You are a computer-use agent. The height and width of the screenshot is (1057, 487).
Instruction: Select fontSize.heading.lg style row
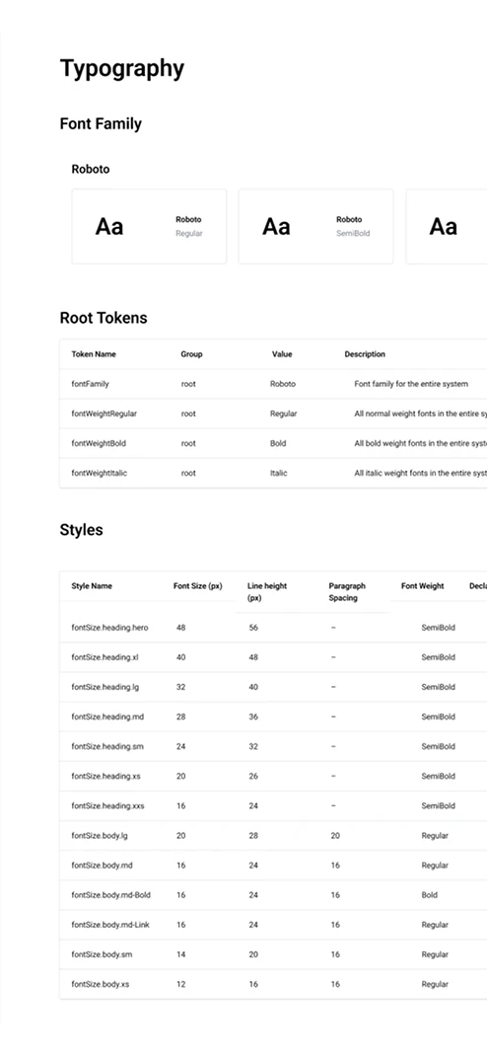(x=273, y=687)
